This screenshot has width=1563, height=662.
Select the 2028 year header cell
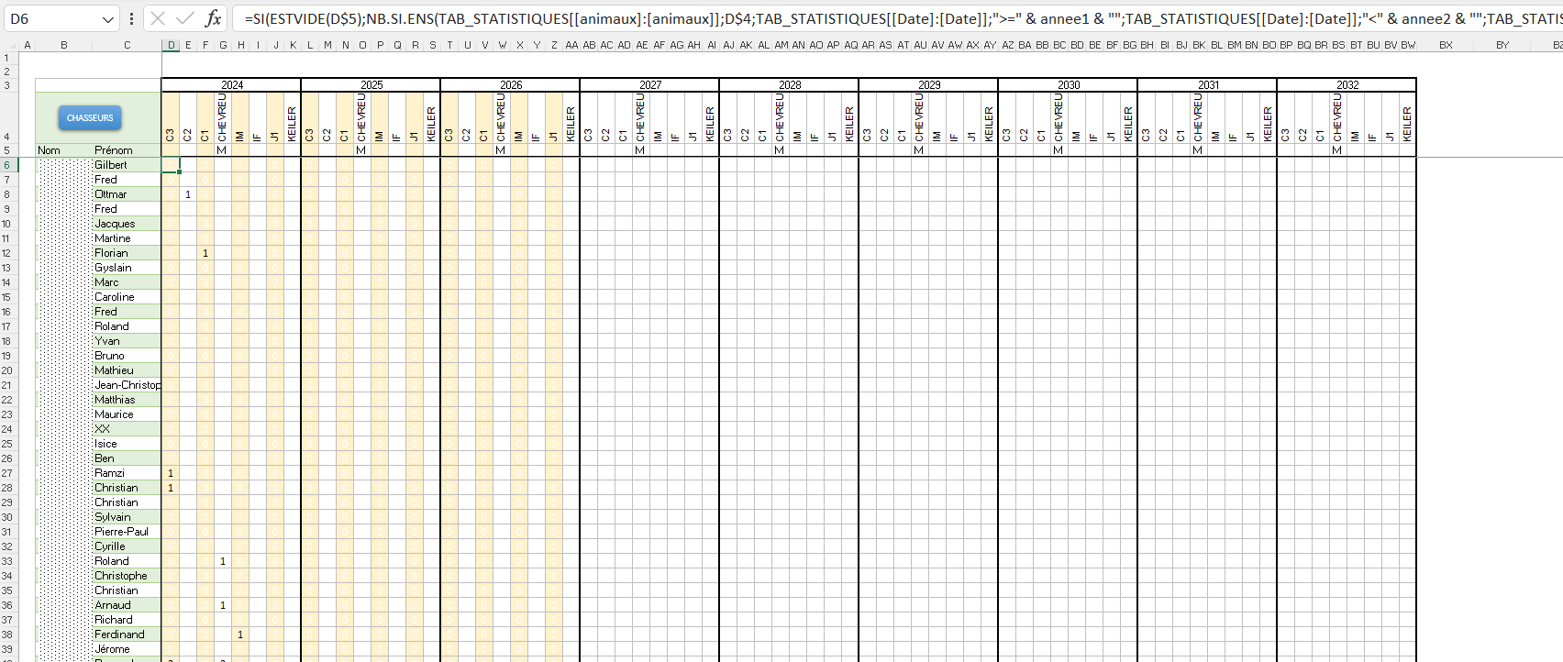point(789,85)
